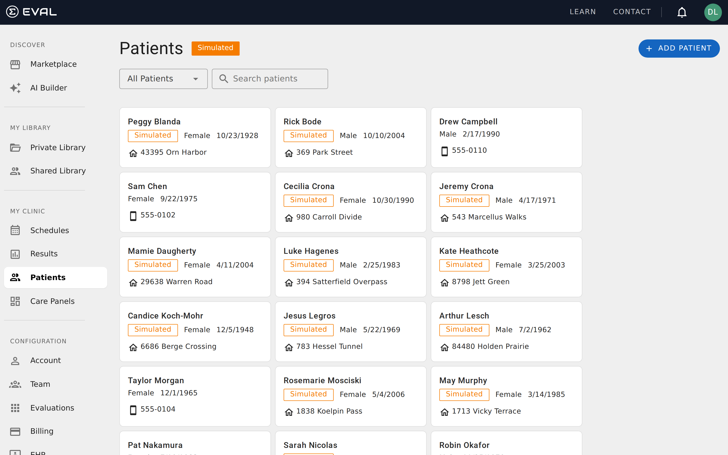Open Evaluations settings
This screenshot has width=728, height=455.
pos(52,408)
